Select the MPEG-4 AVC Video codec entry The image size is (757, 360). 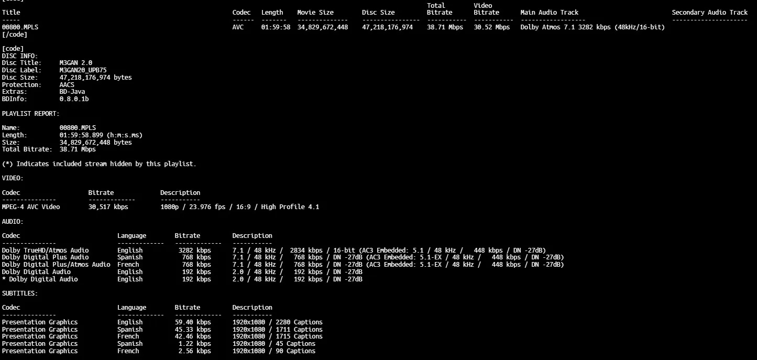coord(31,207)
